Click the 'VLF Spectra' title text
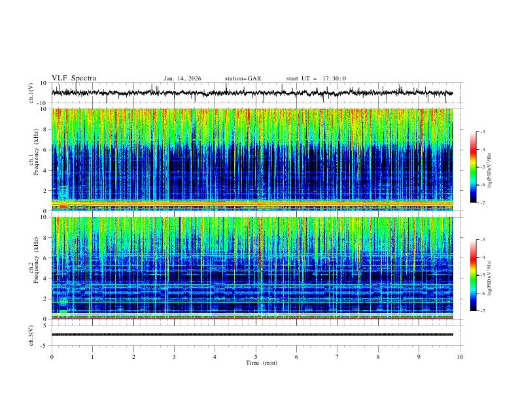The height and width of the screenshot is (400, 518). coord(74,78)
